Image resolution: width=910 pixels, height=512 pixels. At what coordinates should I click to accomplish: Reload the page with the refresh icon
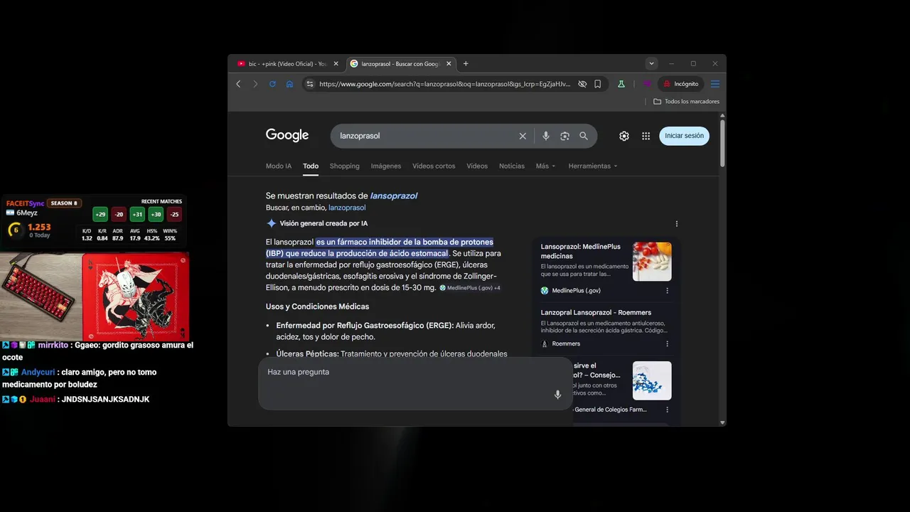(272, 84)
